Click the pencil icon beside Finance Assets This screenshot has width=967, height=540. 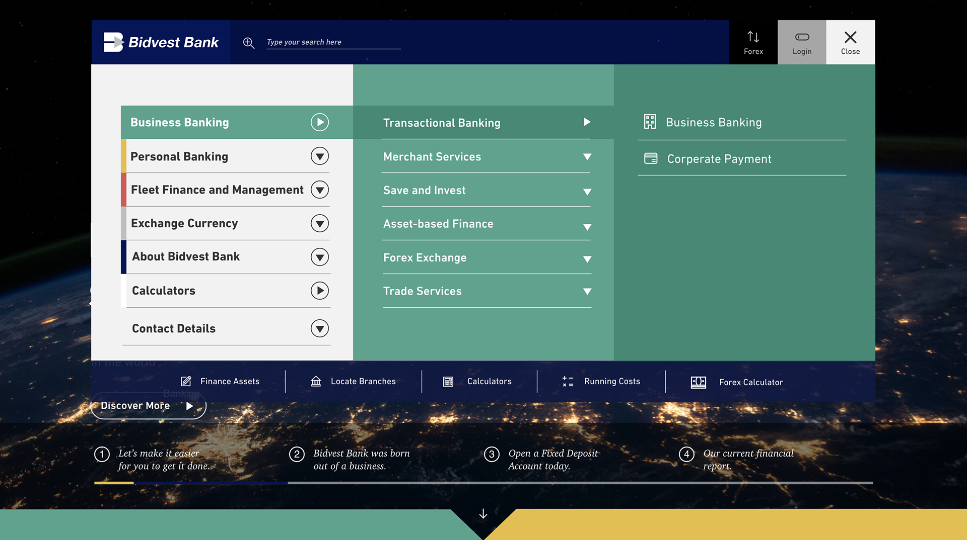tap(186, 381)
